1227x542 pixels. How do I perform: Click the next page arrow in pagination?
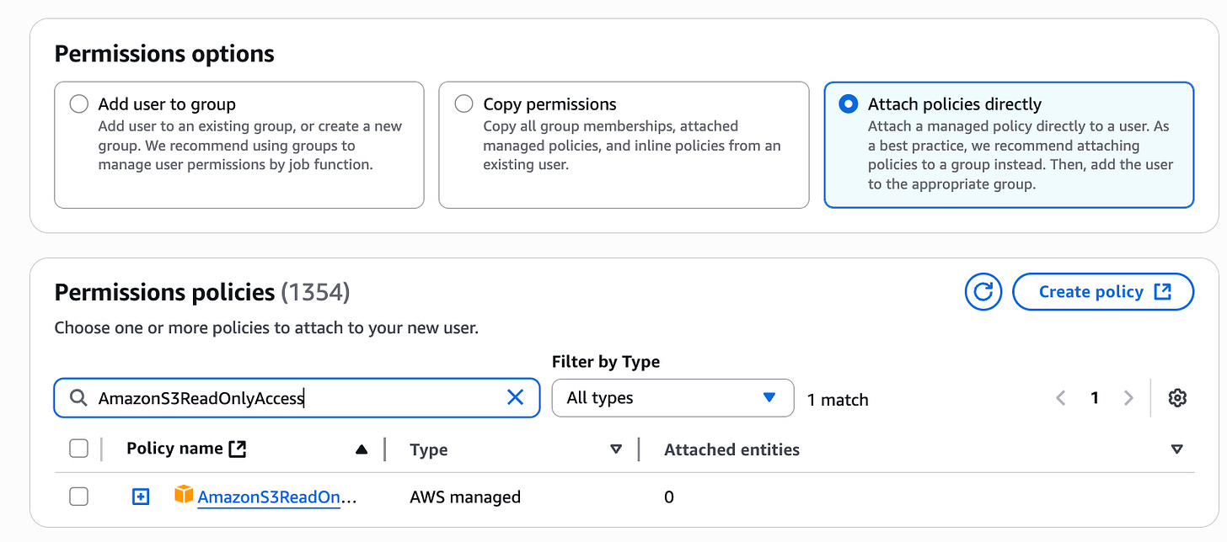point(1128,397)
